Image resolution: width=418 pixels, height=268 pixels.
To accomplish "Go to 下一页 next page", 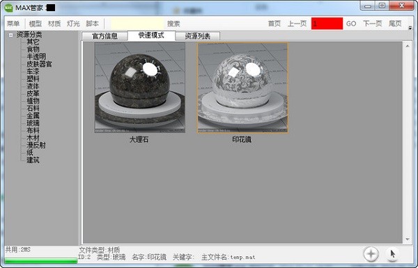I will (373, 24).
